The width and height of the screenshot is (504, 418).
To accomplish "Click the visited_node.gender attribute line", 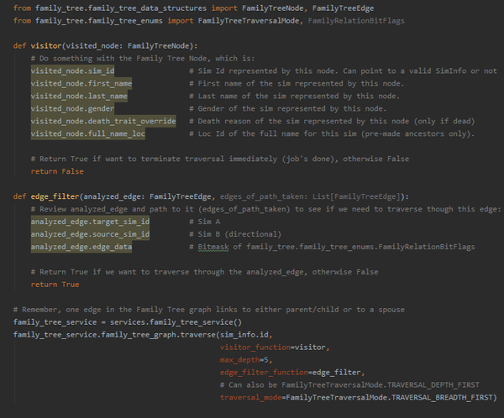I will point(72,109).
